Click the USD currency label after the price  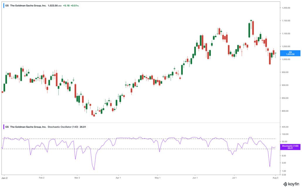tap(60, 6)
